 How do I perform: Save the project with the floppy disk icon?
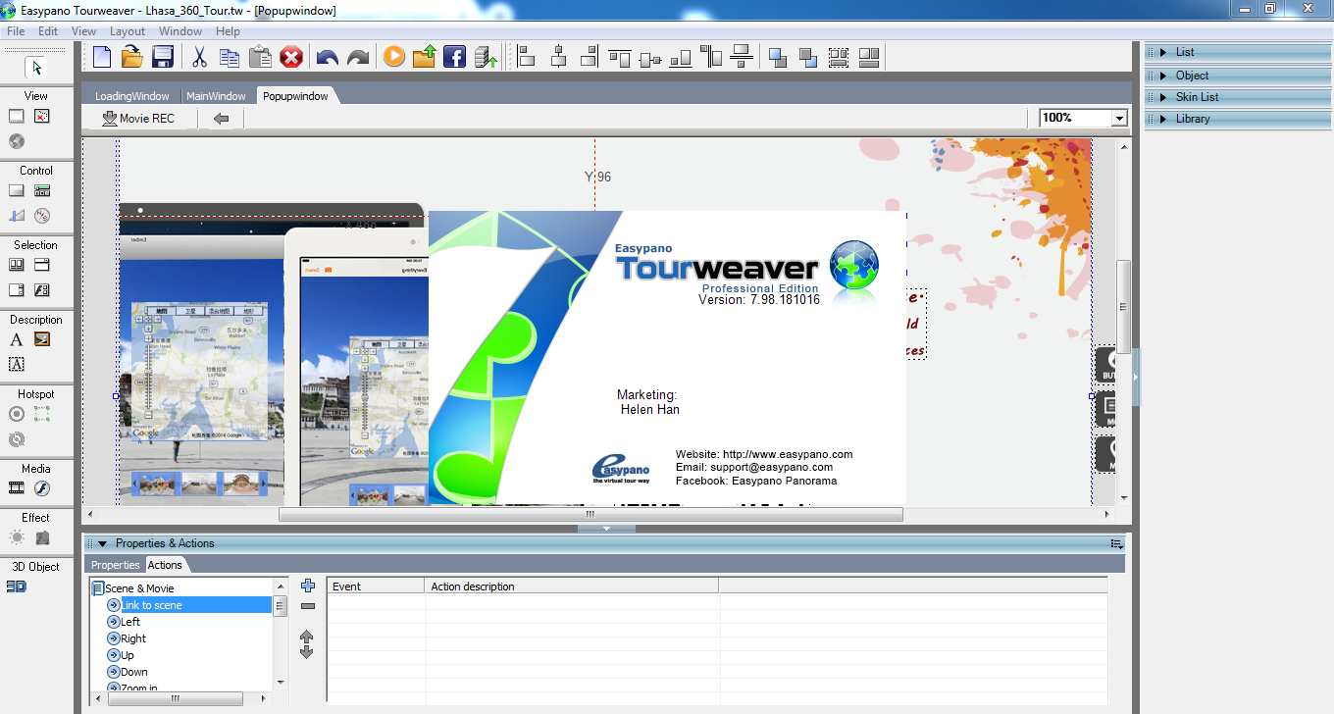click(x=163, y=57)
